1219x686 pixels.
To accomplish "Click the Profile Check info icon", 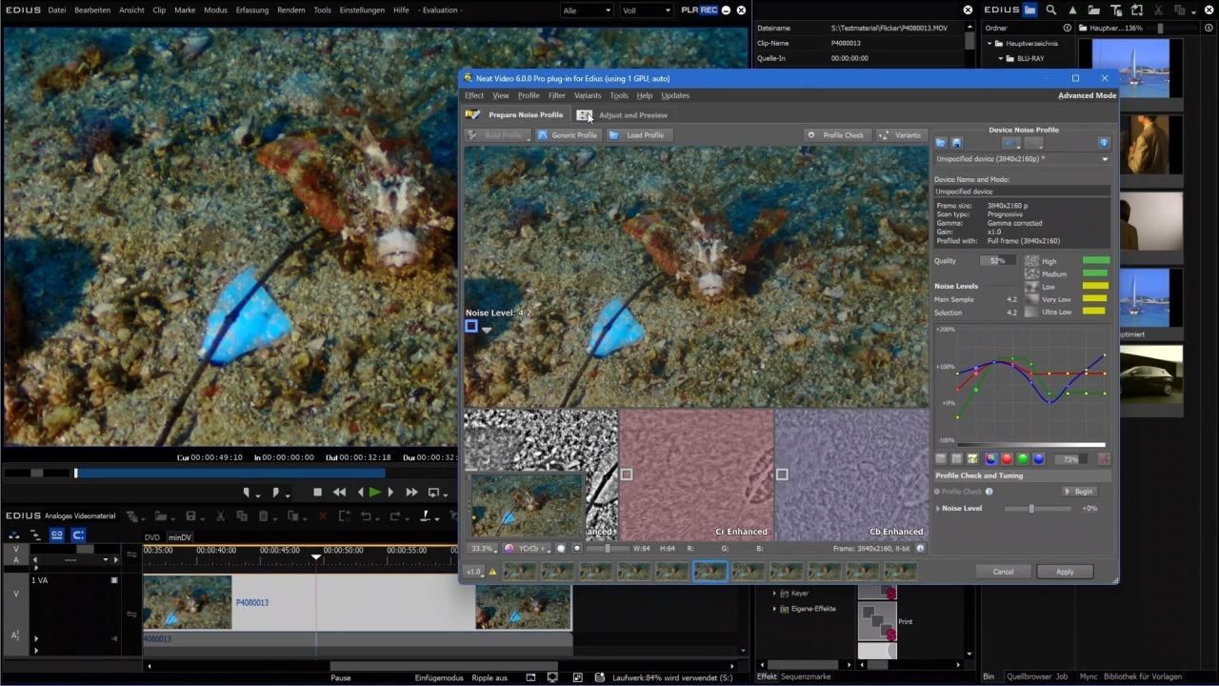I will (x=989, y=492).
